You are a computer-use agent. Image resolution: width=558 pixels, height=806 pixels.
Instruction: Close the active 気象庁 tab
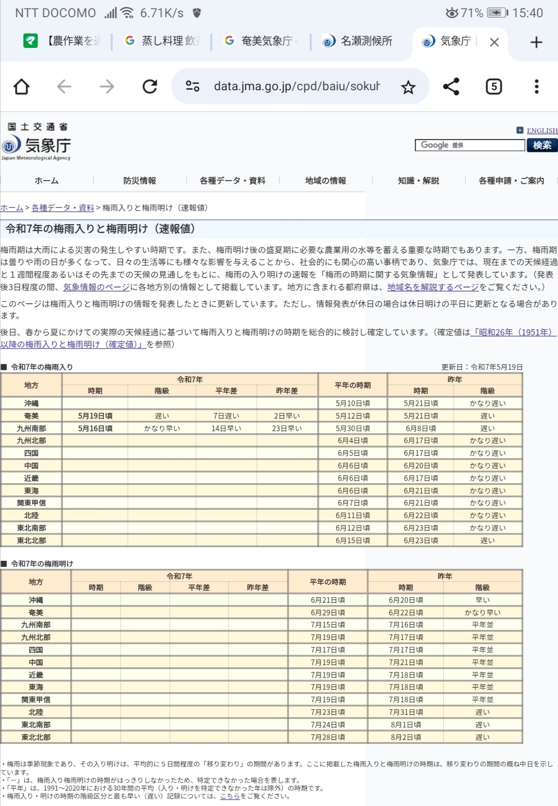[x=494, y=42]
